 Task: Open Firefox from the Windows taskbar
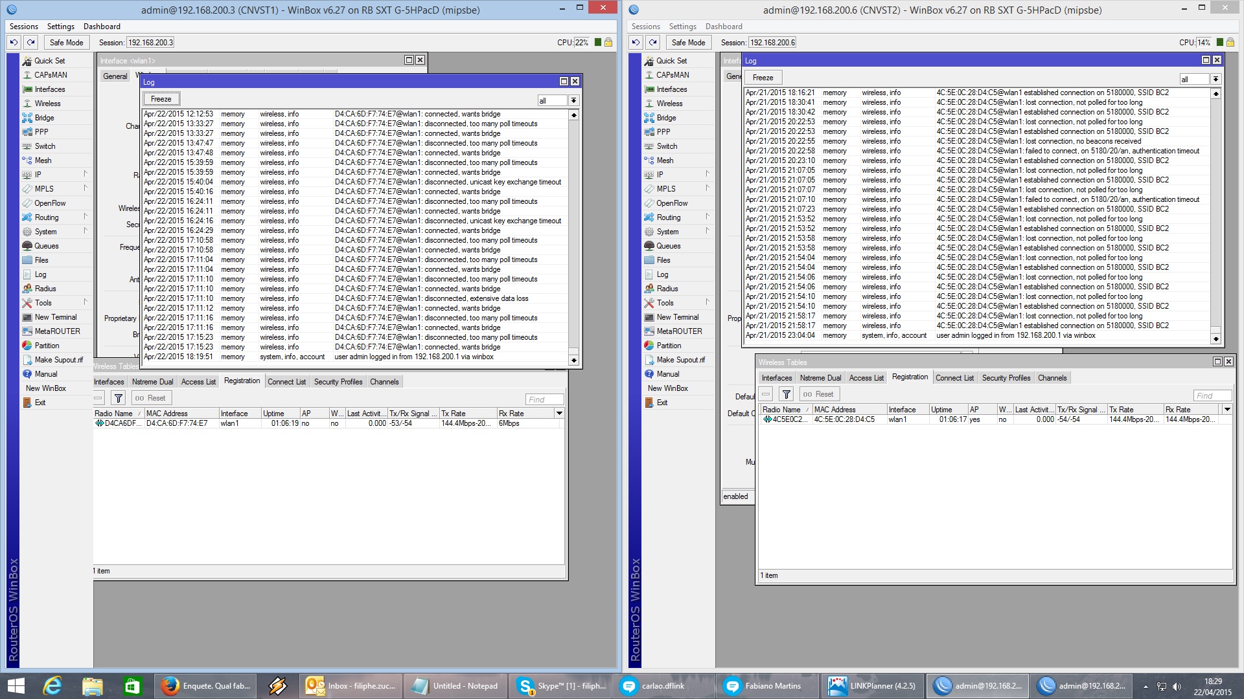206,686
